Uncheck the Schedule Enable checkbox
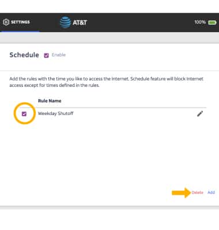219x230 pixels. tap(46, 55)
